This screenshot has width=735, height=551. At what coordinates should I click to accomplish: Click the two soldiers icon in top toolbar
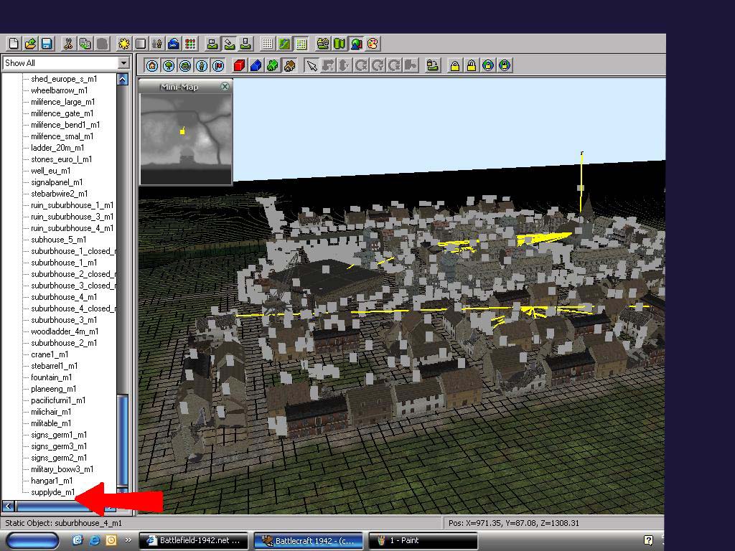[157, 44]
